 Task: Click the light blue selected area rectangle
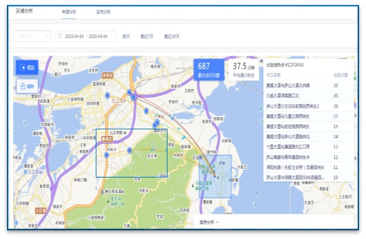(215, 176)
